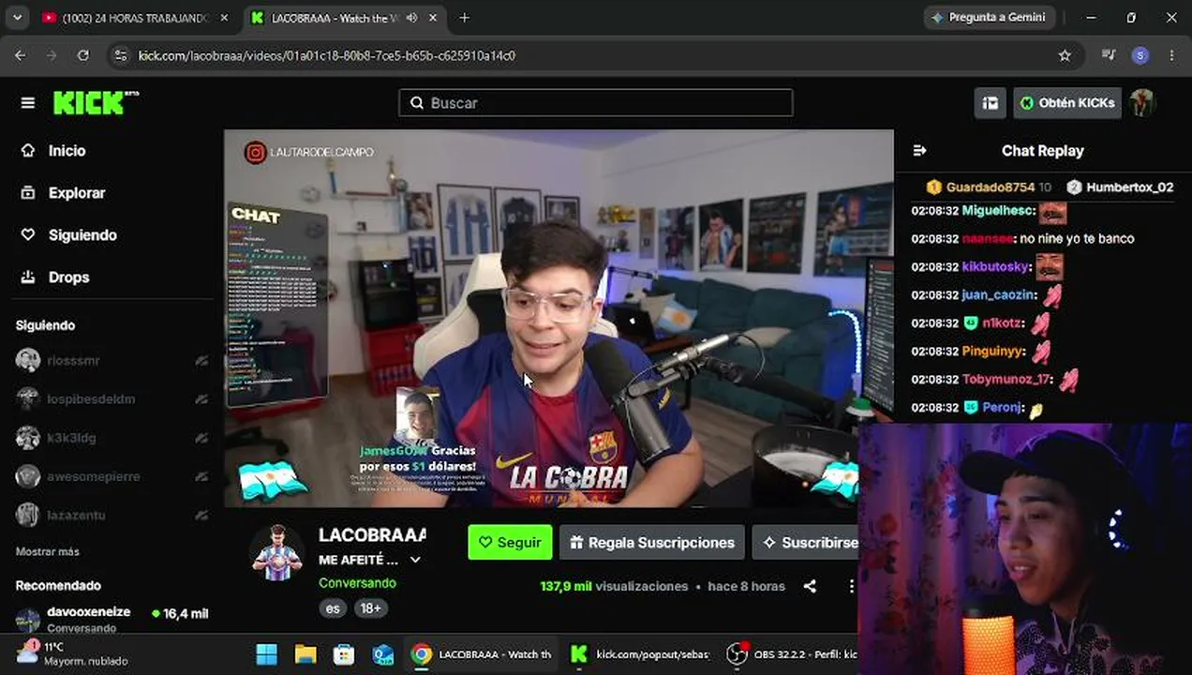Mute audio on the LACOBRAAA tab
The width and height of the screenshot is (1192, 675).
coord(411,18)
